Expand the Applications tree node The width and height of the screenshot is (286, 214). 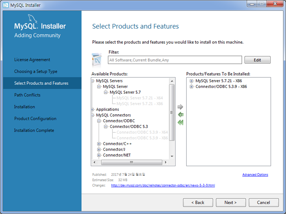coord(92,110)
